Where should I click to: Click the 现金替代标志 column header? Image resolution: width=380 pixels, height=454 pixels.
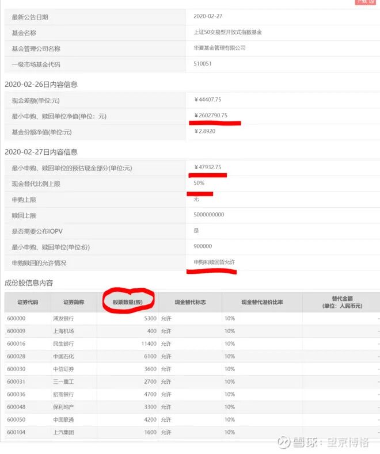pos(191,302)
